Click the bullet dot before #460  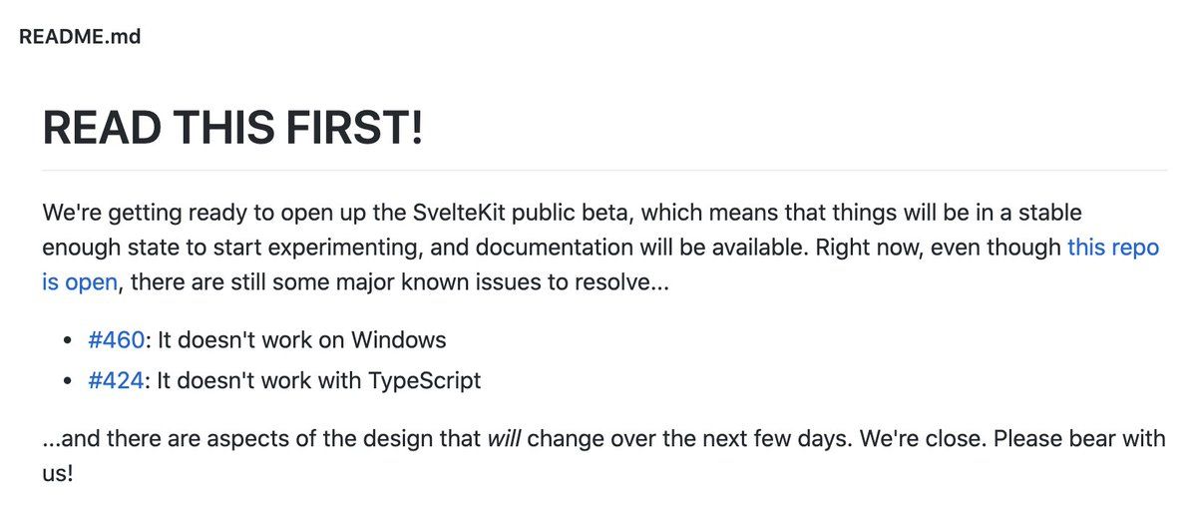[x=68, y=340]
